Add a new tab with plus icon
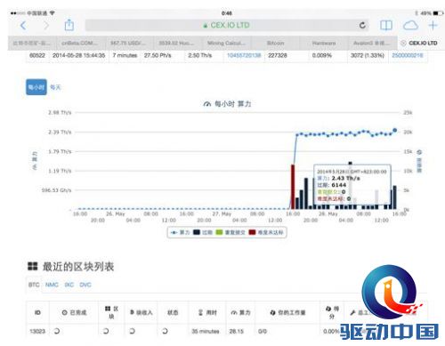This screenshot has width=445, height=346. (x=433, y=25)
